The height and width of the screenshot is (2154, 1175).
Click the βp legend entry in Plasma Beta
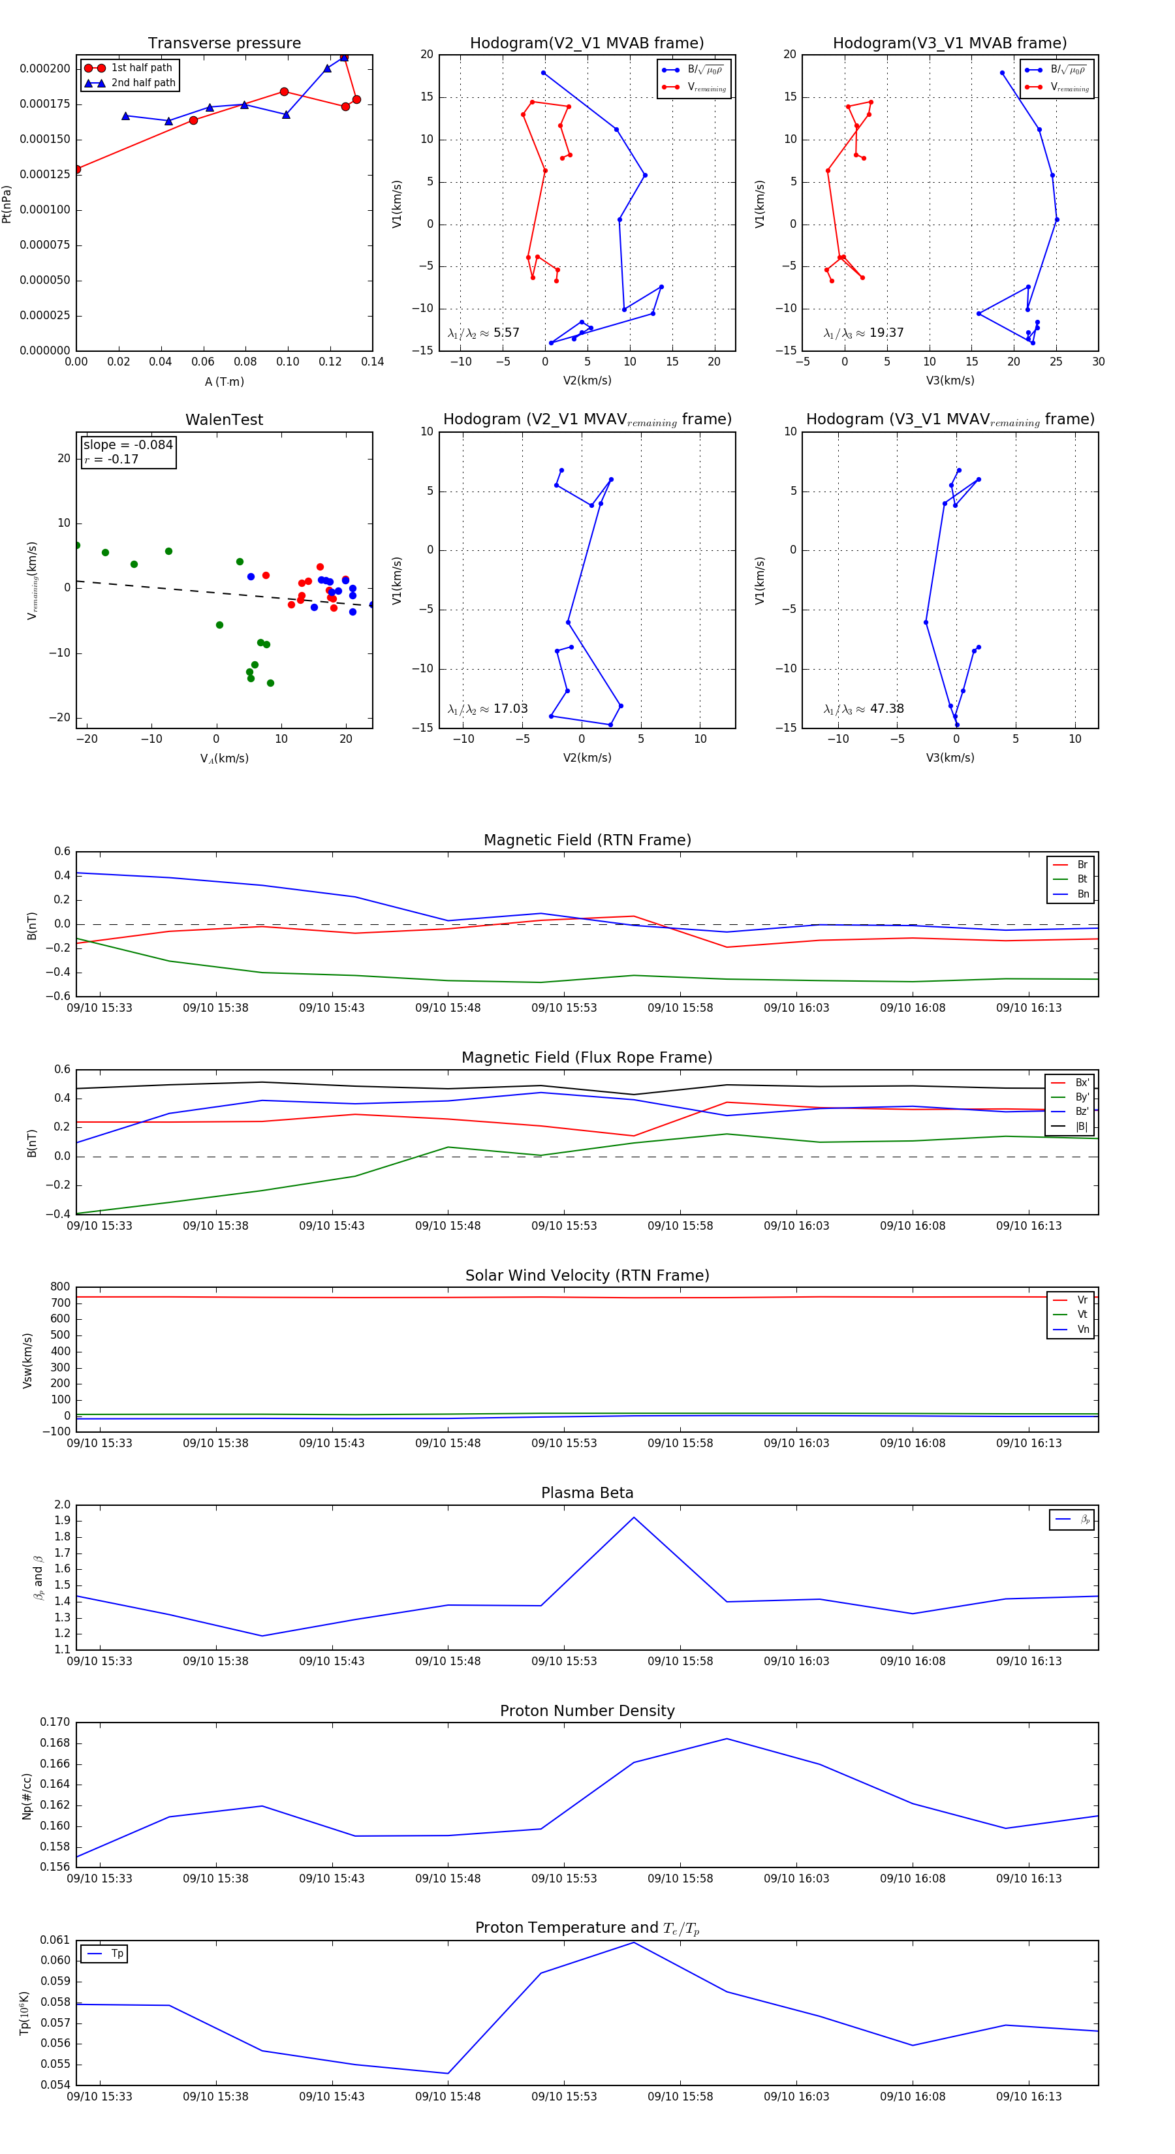click(1072, 1520)
